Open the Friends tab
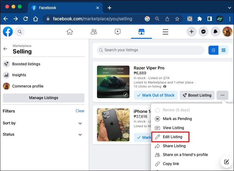The width and height of the screenshot is (234, 171). [94, 32]
